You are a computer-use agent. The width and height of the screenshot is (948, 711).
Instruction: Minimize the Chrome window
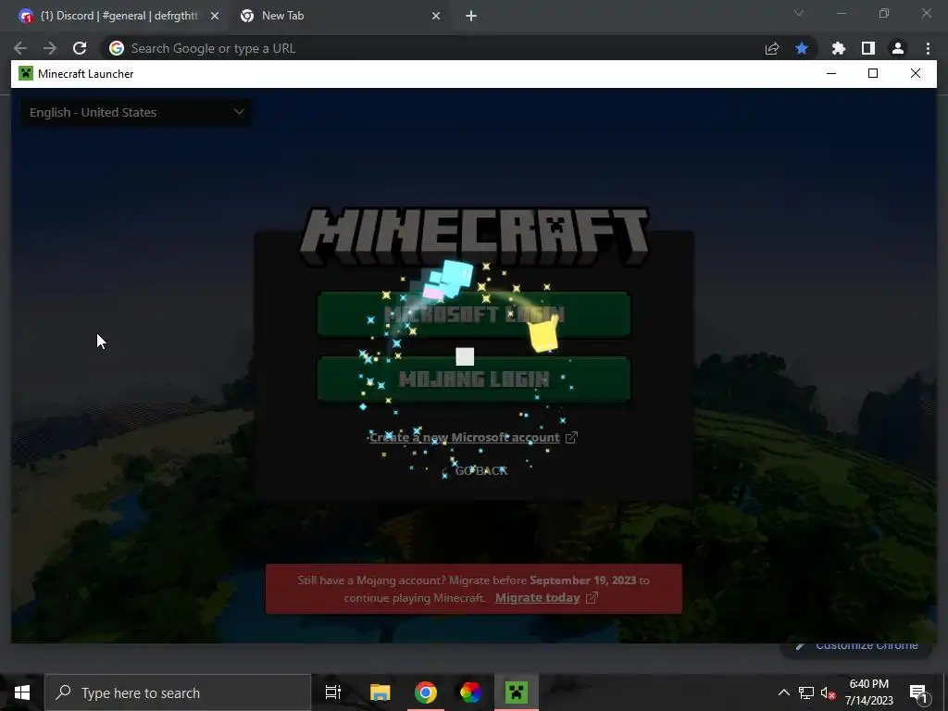pos(842,13)
